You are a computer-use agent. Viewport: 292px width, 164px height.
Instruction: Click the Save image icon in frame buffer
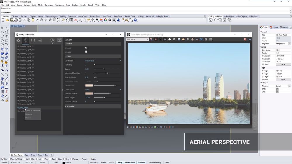179,39
